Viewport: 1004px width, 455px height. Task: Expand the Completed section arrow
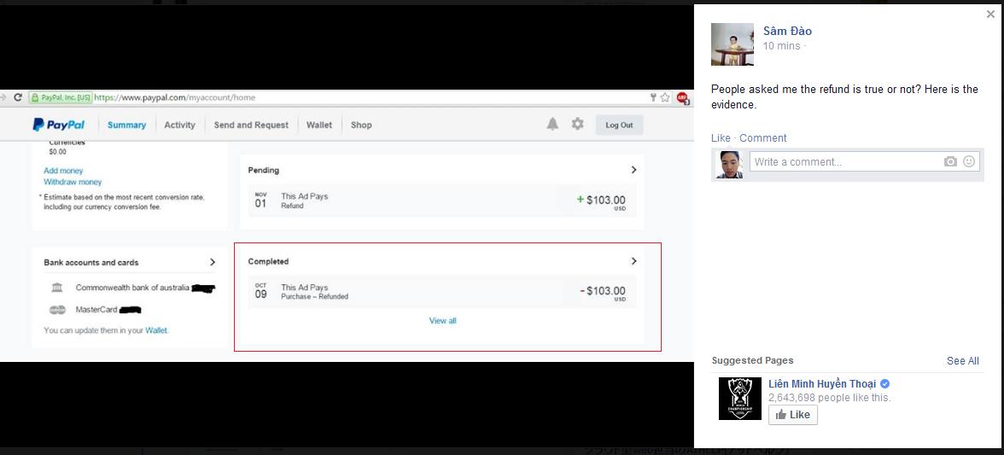point(633,261)
